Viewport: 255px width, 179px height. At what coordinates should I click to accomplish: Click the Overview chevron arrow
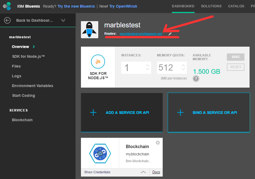click(x=34, y=47)
